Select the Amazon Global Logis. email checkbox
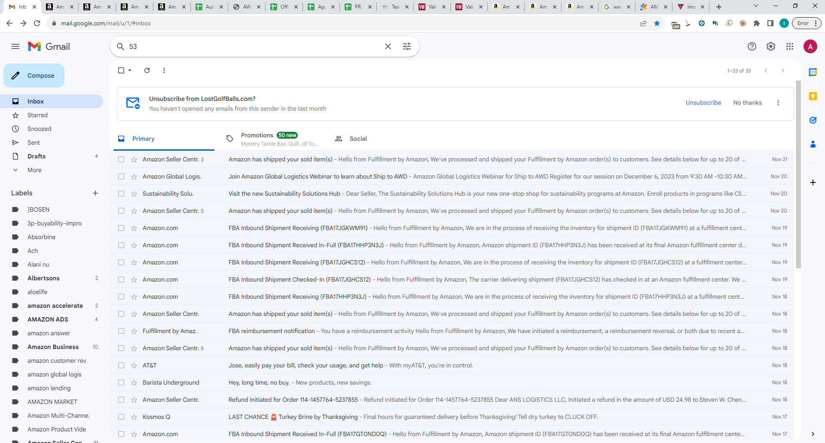This screenshot has width=825, height=443. [x=121, y=176]
